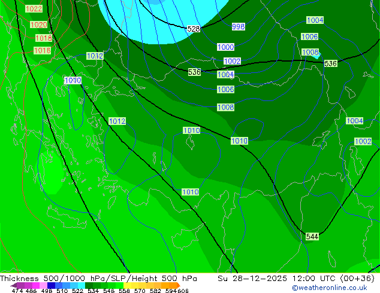380x293 pixels.
Task: Pick the cyan legend swatch above 522
Action: point(82,285)
